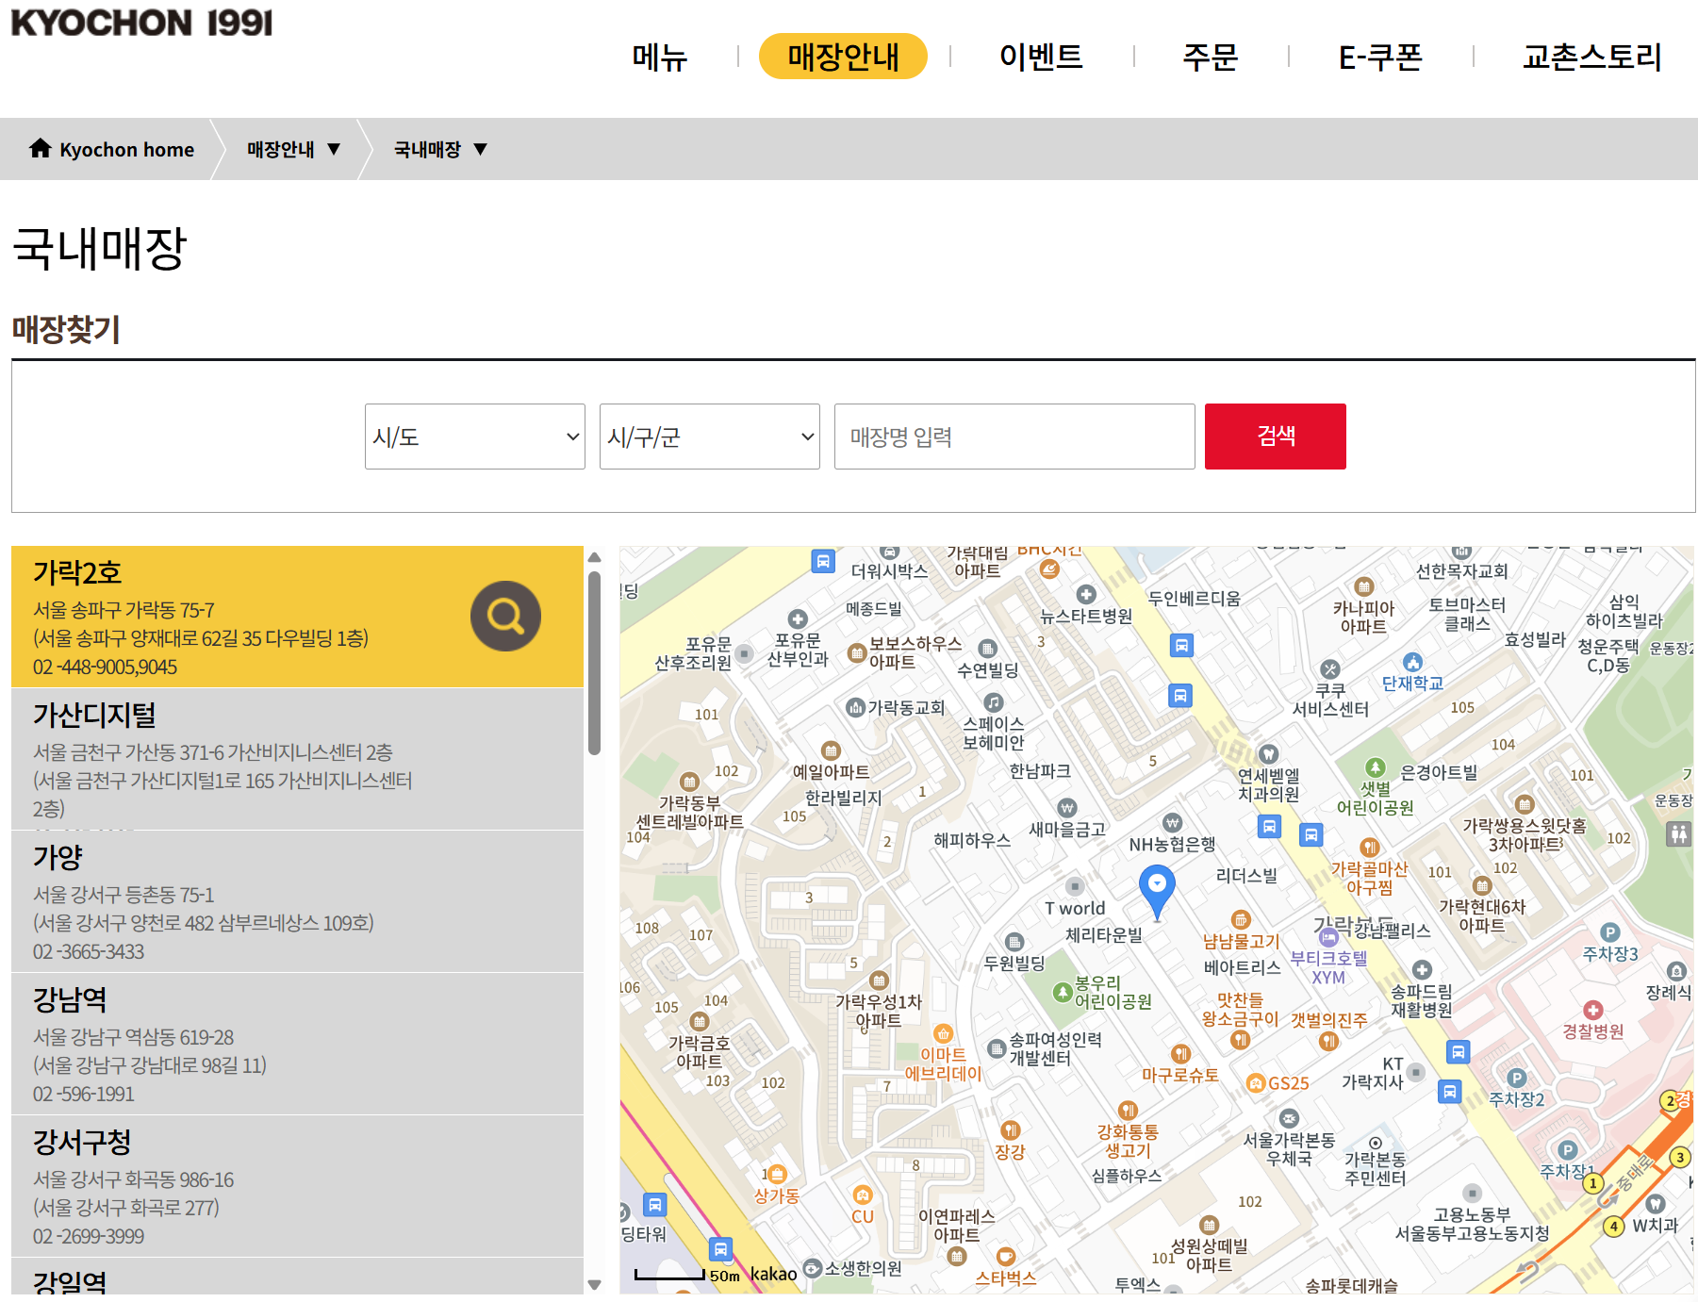This screenshot has height=1302, width=1698.
Task: Click the blue store location pin
Action: pyautogui.click(x=1157, y=892)
